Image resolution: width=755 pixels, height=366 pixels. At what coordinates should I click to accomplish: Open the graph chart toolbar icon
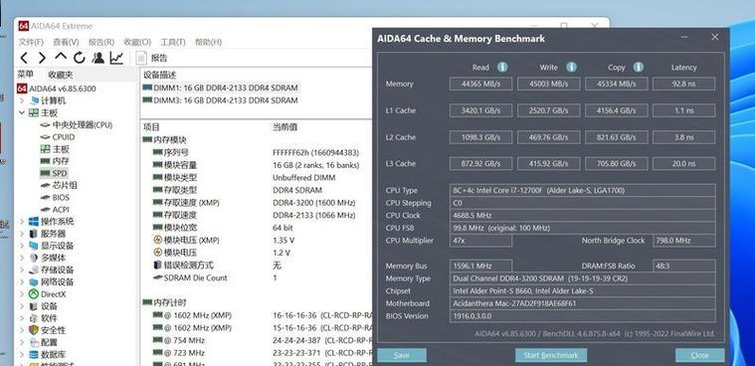click(x=116, y=59)
